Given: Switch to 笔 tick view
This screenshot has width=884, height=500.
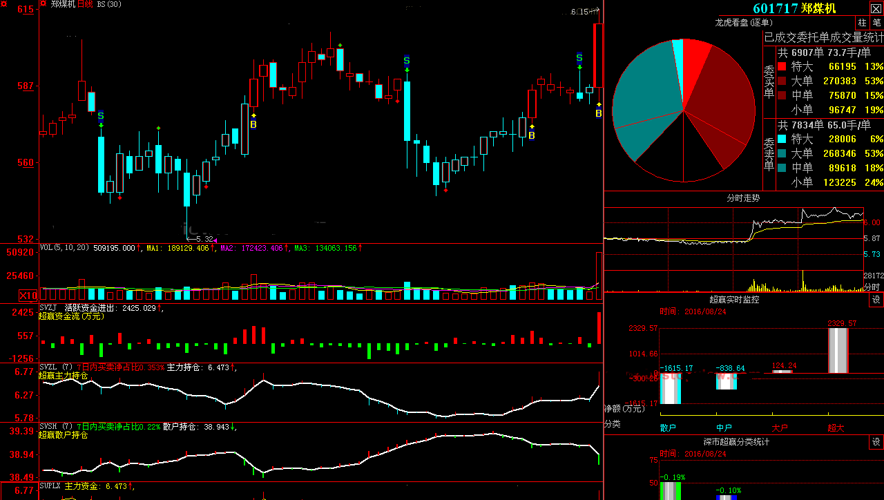Looking at the screenshot, I should coord(876,23).
